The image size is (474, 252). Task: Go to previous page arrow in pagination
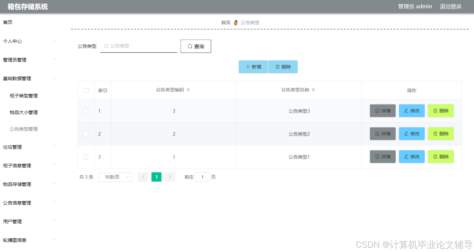(143, 177)
